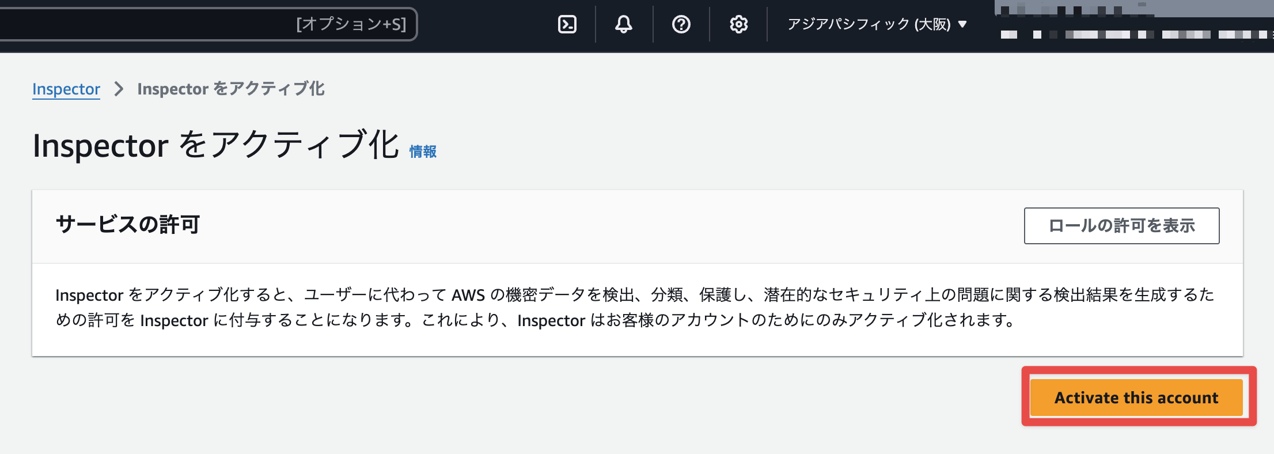Open the 情報 info link
This screenshot has height=454, width=1274.
(x=423, y=152)
